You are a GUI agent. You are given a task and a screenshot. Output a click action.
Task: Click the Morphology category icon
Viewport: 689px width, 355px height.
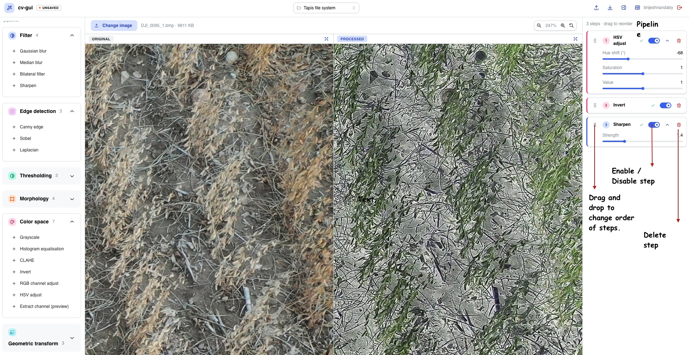click(12, 199)
